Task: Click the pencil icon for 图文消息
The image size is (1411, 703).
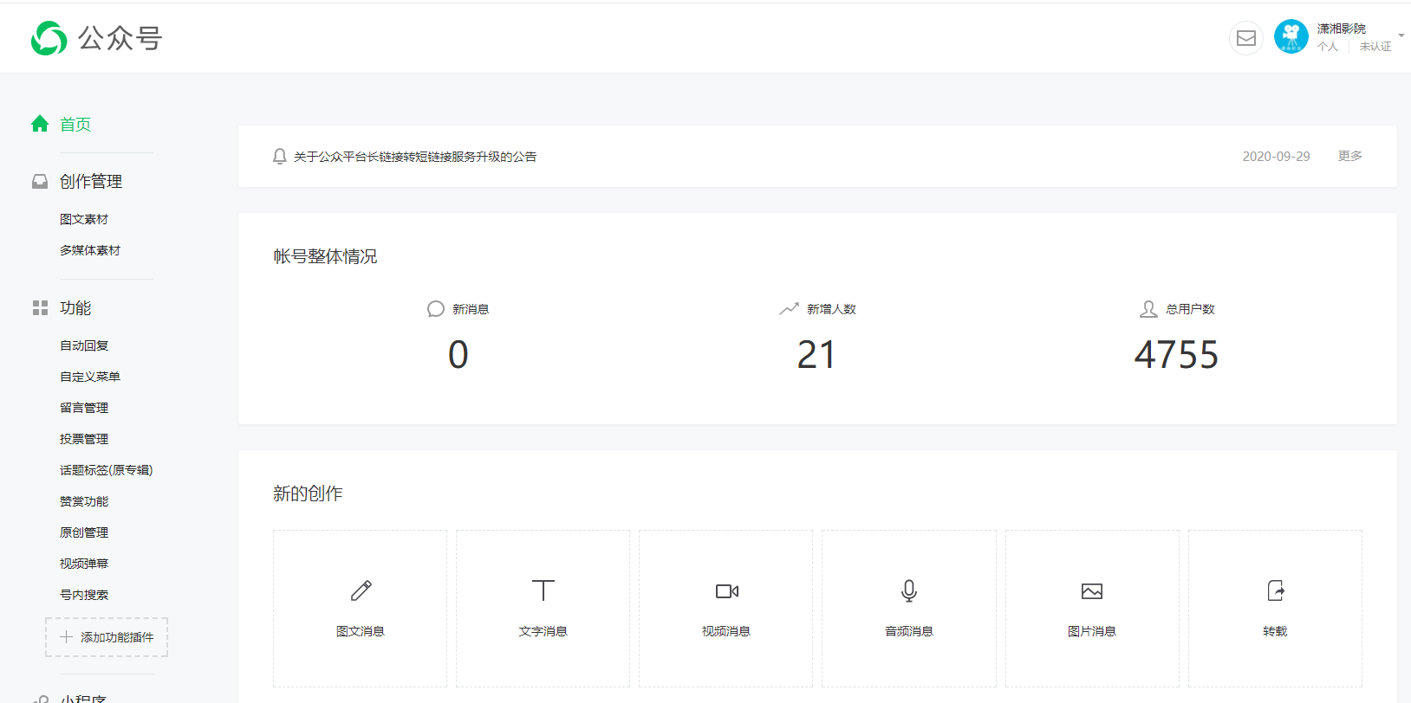Action: [361, 591]
